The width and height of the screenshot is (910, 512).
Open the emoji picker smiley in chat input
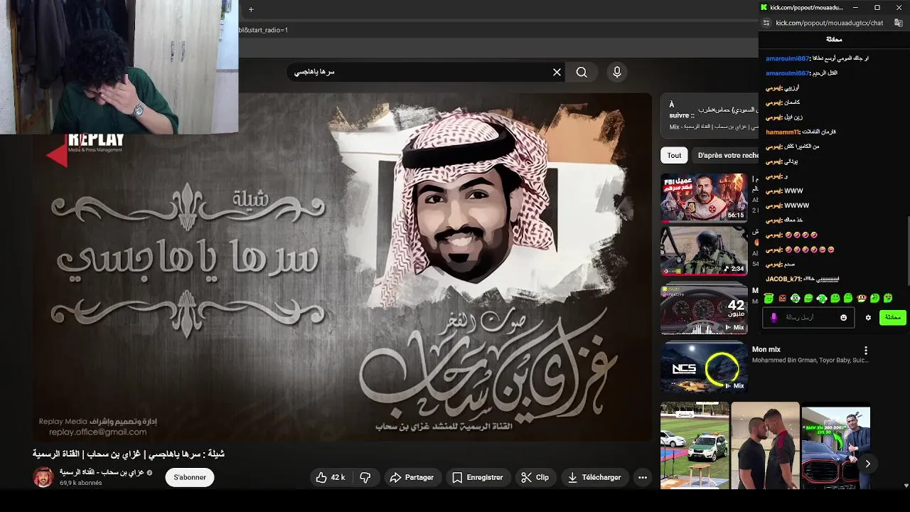(844, 317)
